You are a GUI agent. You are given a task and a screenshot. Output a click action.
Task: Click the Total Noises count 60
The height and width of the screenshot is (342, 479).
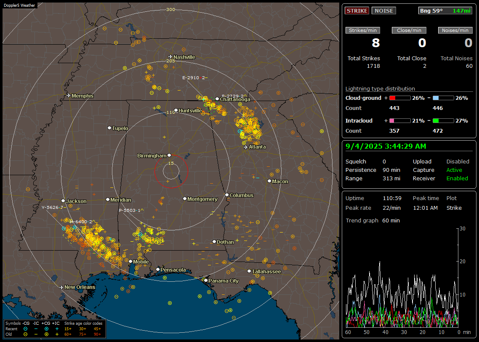(x=469, y=66)
